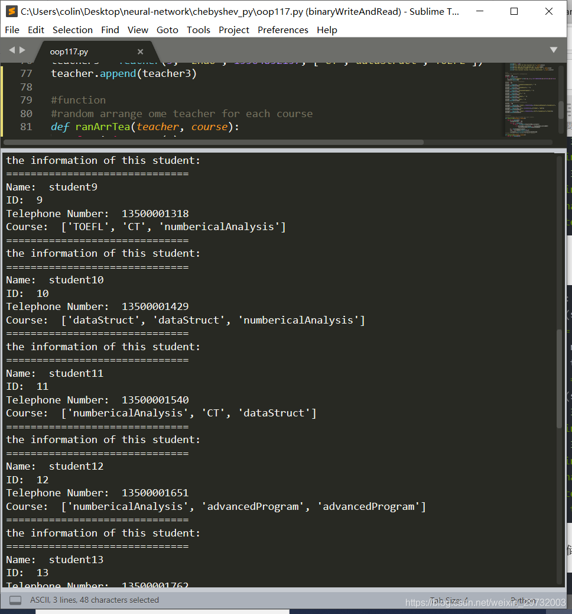Viewport: 572px width, 614px height.
Task: Click 'Telephone Number: 13500001651' line
Action: pyautogui.click(x=97, y=493)
